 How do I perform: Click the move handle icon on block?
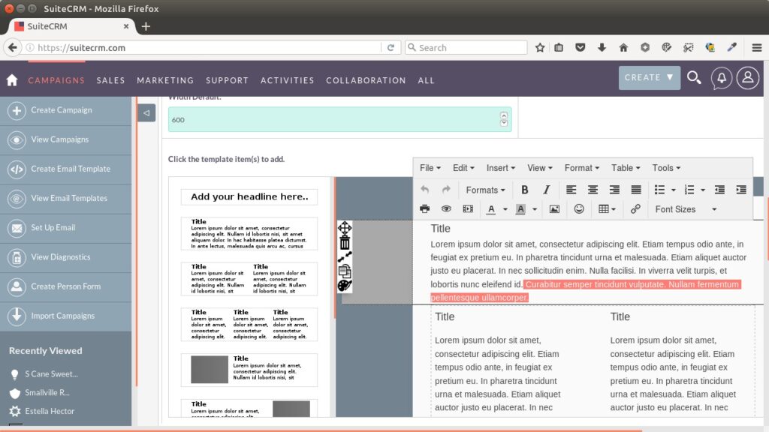point(345,227)
